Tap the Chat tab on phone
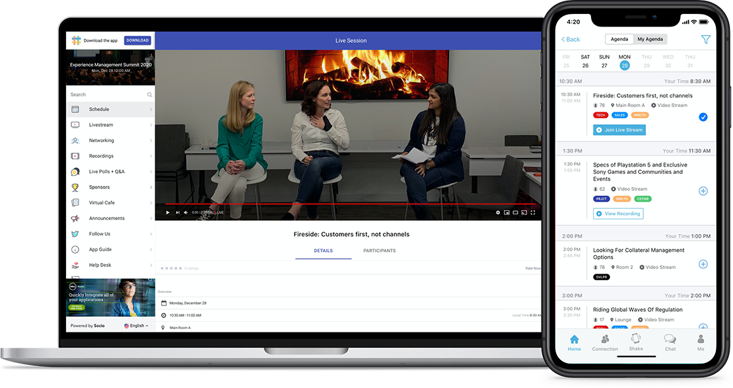The width and height of the screenshot is (733, 388). pyautogui.click(x=670, y=343)
